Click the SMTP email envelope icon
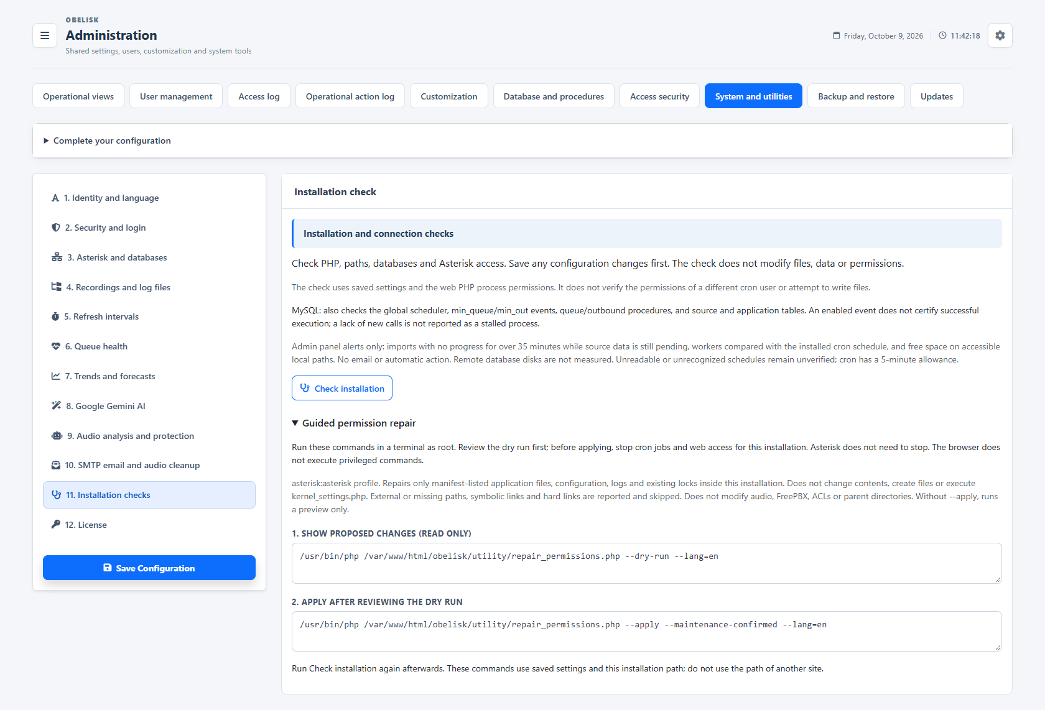Image resolution: width=1045 pixels, height=710 pixels. pyautogui.click(x=56, y=465)
